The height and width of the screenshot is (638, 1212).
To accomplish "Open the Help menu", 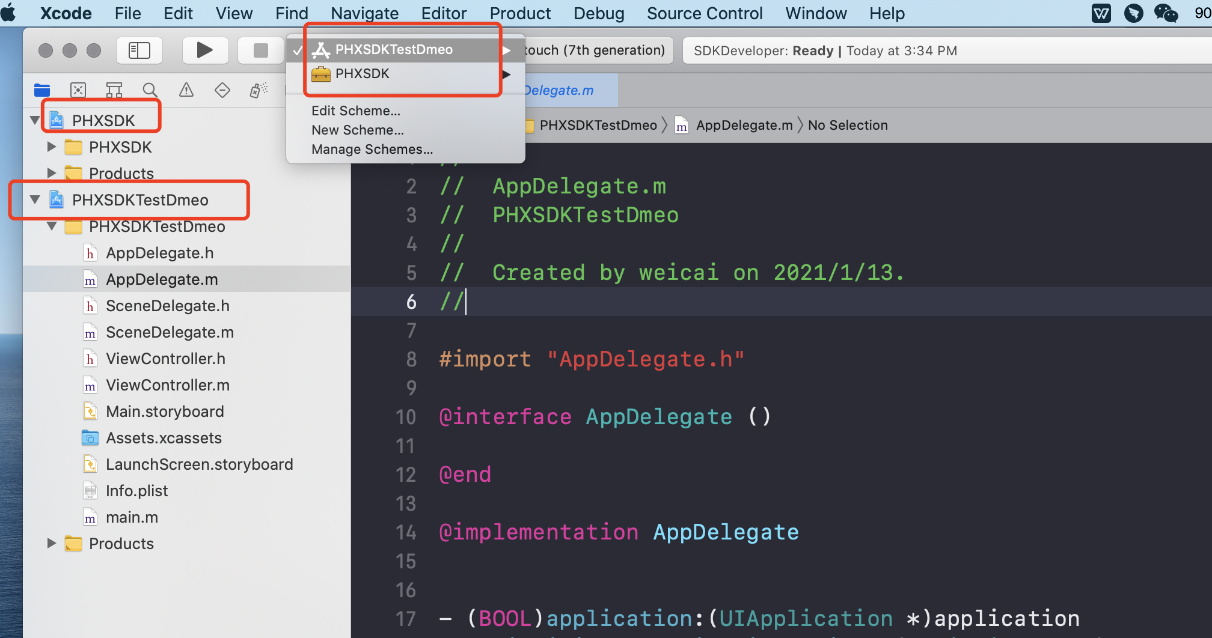I will pos(887,13).
